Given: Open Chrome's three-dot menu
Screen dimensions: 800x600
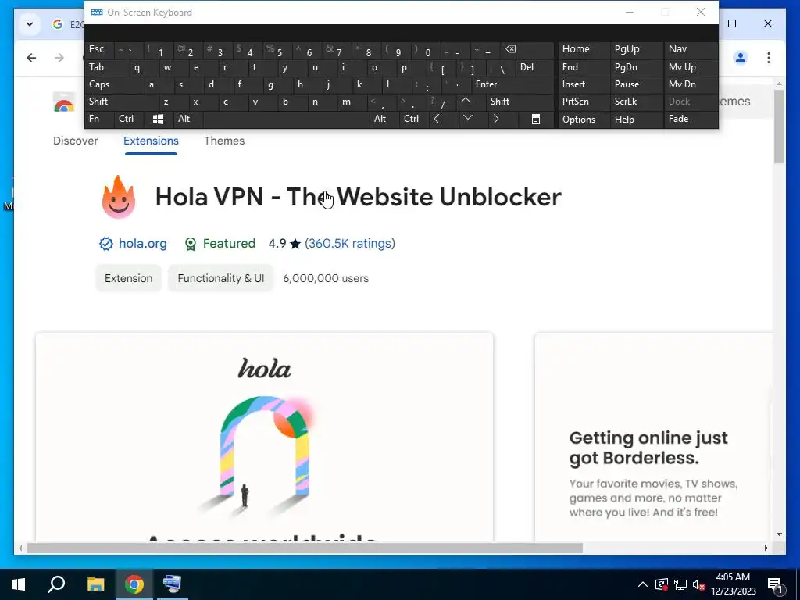Looking at the screenshot, I should 769,58.
